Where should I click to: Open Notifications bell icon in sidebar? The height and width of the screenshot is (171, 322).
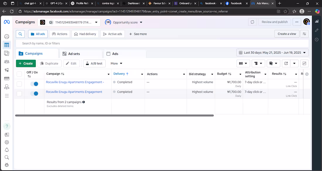point(7,150)
